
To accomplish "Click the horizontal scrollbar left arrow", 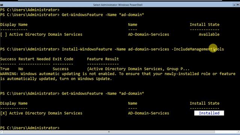I will click(1, 132).
